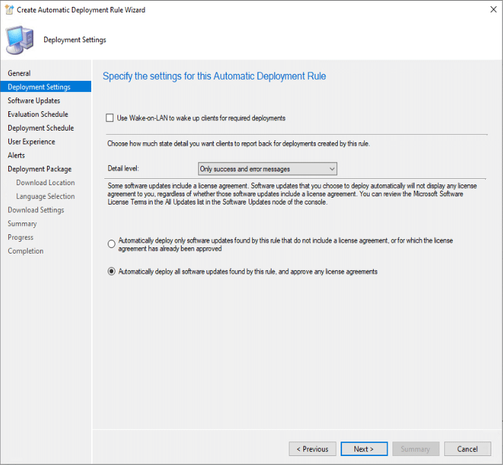Viewport: 503px width, 465px height.
Task: Open the Deployment Package step
Action: point(39,169)
